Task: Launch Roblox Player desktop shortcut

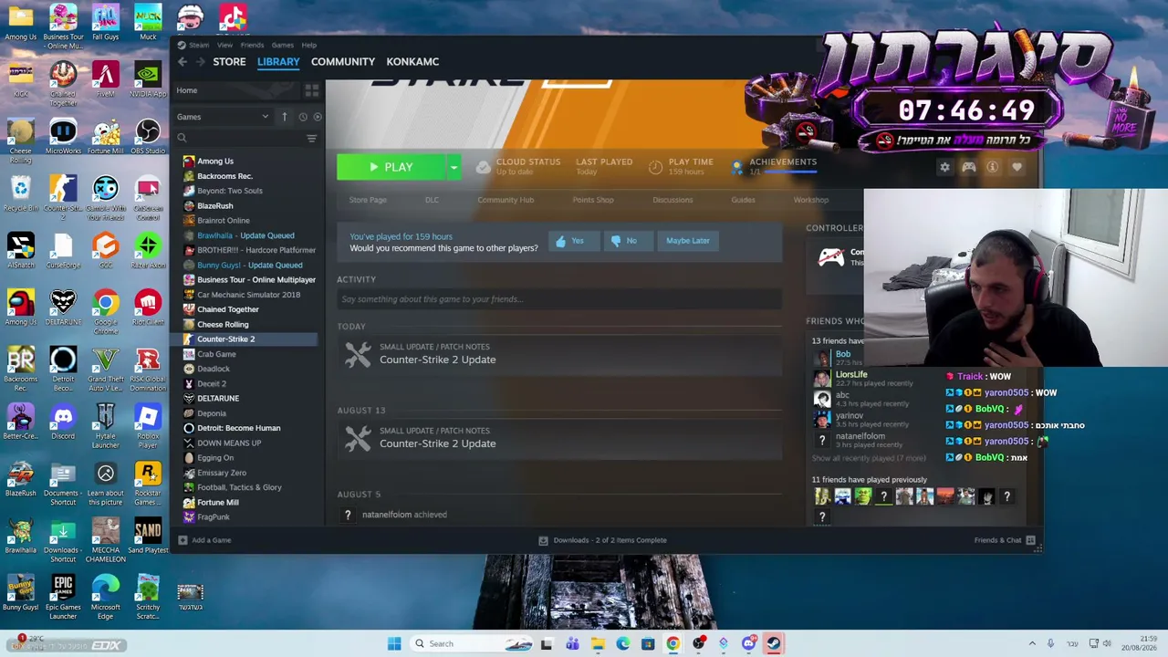Action: click(x=148, y=426)
